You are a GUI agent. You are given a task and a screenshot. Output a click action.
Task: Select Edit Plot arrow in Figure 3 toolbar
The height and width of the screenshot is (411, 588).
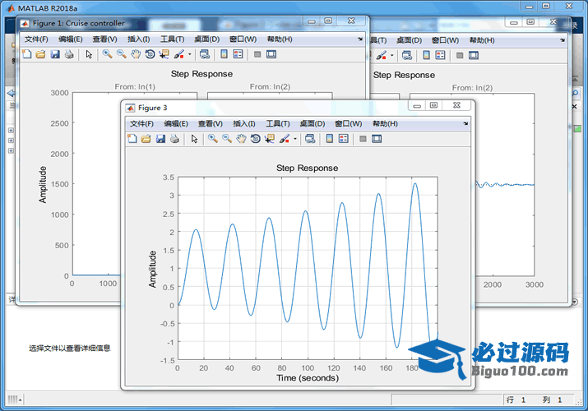(194, 139)
